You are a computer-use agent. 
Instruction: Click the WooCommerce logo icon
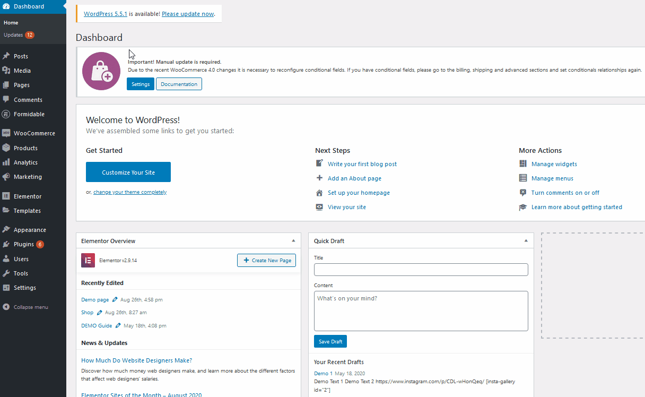(x=6, y=133)
